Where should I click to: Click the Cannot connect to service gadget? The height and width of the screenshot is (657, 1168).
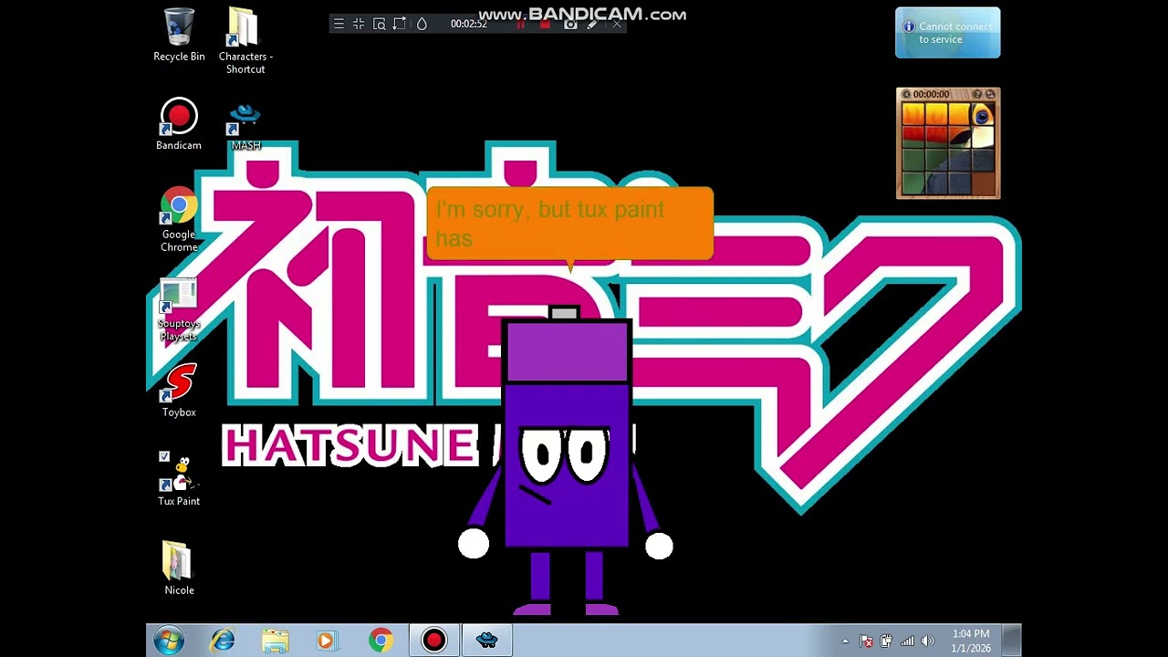tap(948, 33)
